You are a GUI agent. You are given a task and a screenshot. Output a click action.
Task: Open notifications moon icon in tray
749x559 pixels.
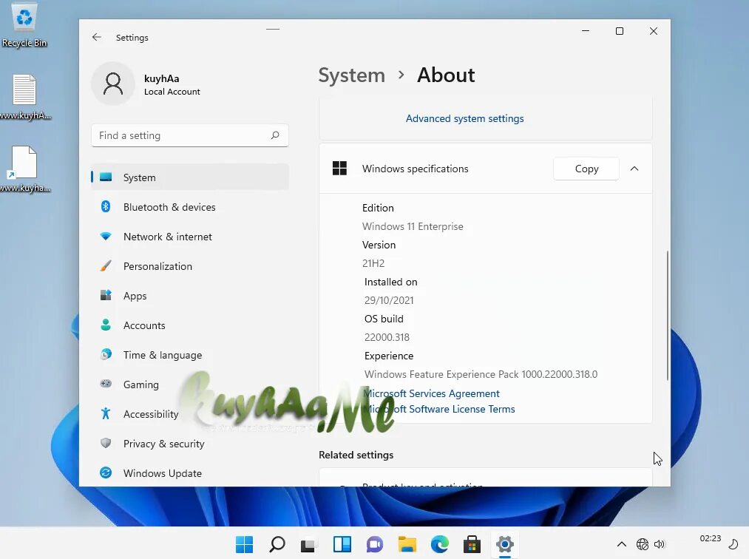pyautogui.click(x=733, y=543)
